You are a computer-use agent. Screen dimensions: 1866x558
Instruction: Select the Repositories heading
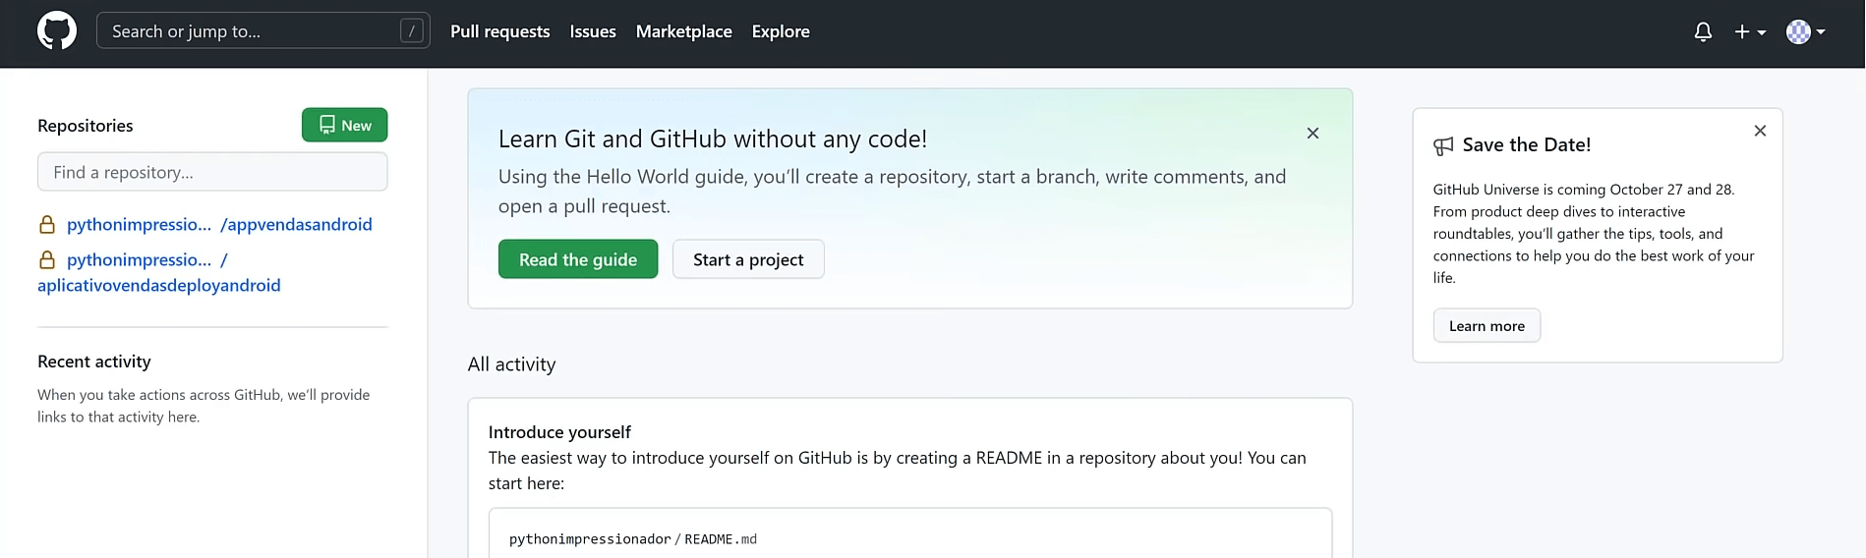coord(86,126)
